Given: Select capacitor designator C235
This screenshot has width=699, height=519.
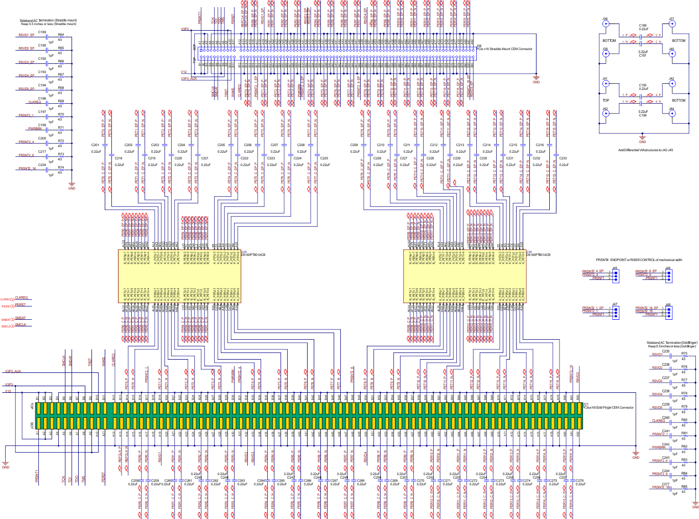Looking at the screenshot, I should [666, 351].
